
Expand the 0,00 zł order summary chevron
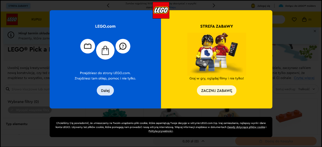click(203, 141)
